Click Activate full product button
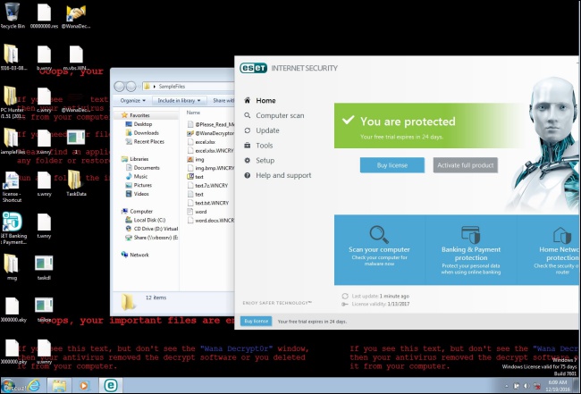The width and height of the screenshot is (581, 394). pyautogui.click(x=466, y=165)
